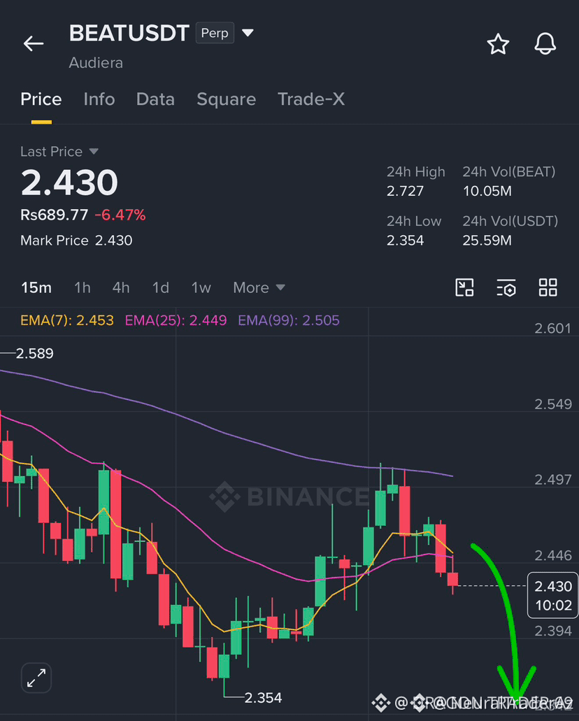Expand the BEATUSDT pair selector arrow
This screenshot has width=579, height=721.
tap(248, 33)
